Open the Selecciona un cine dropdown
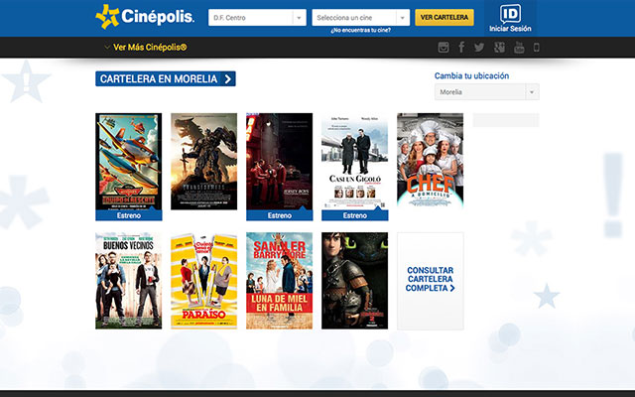 [x=360, y=18]
